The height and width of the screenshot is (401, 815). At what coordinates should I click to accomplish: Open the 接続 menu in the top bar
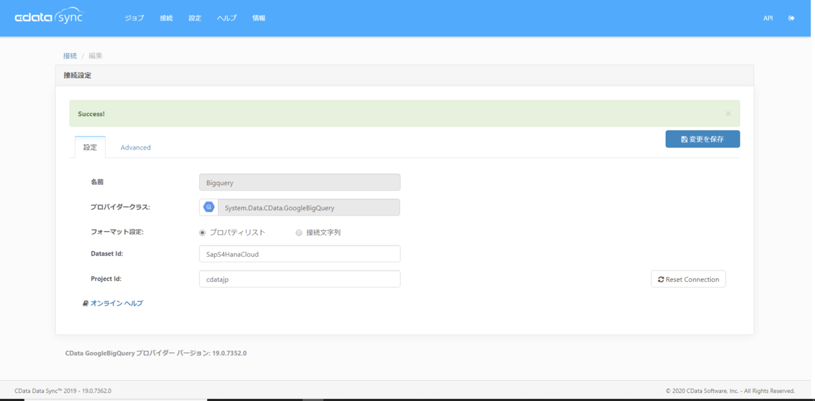[x=166, y=18]
